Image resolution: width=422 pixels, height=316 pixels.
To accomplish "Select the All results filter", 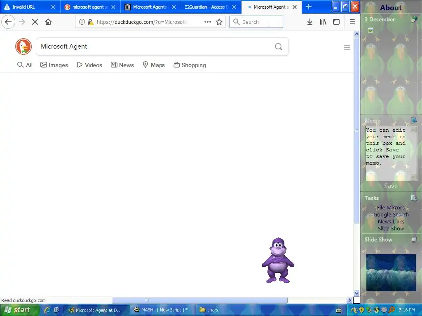I will click(24, 65).
